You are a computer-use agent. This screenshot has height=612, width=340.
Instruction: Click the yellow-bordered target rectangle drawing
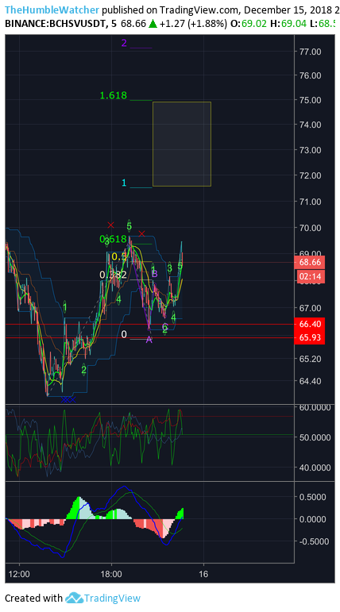point(182,144)
